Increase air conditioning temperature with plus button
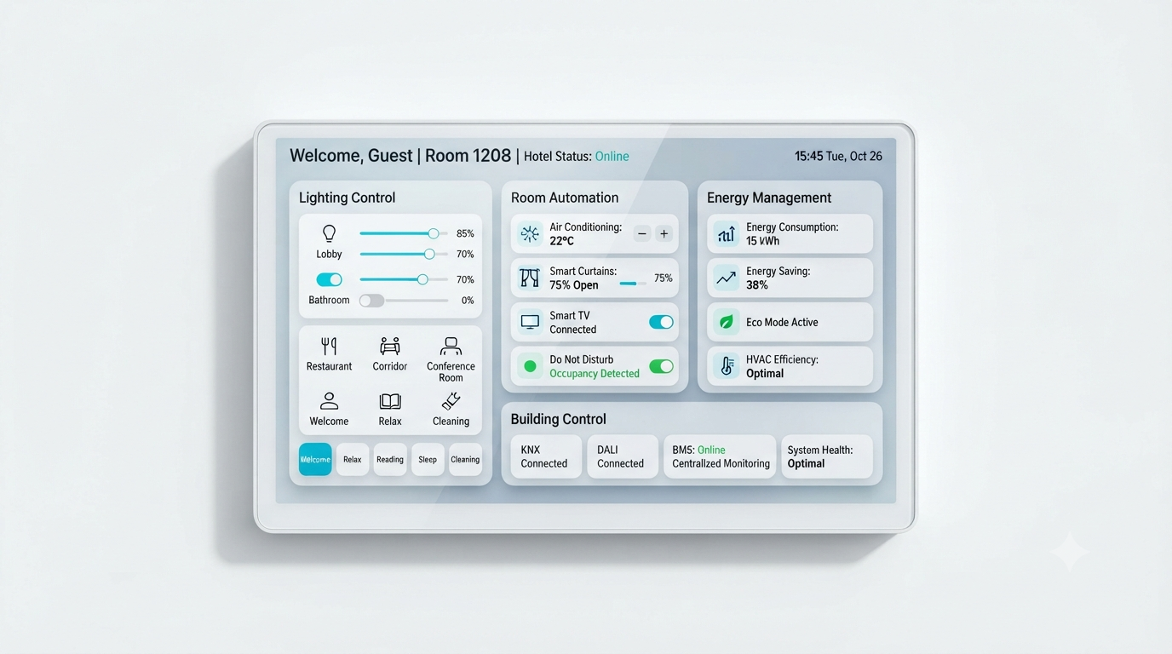This screenshot has width=1172, height=654. coord(664,233)
